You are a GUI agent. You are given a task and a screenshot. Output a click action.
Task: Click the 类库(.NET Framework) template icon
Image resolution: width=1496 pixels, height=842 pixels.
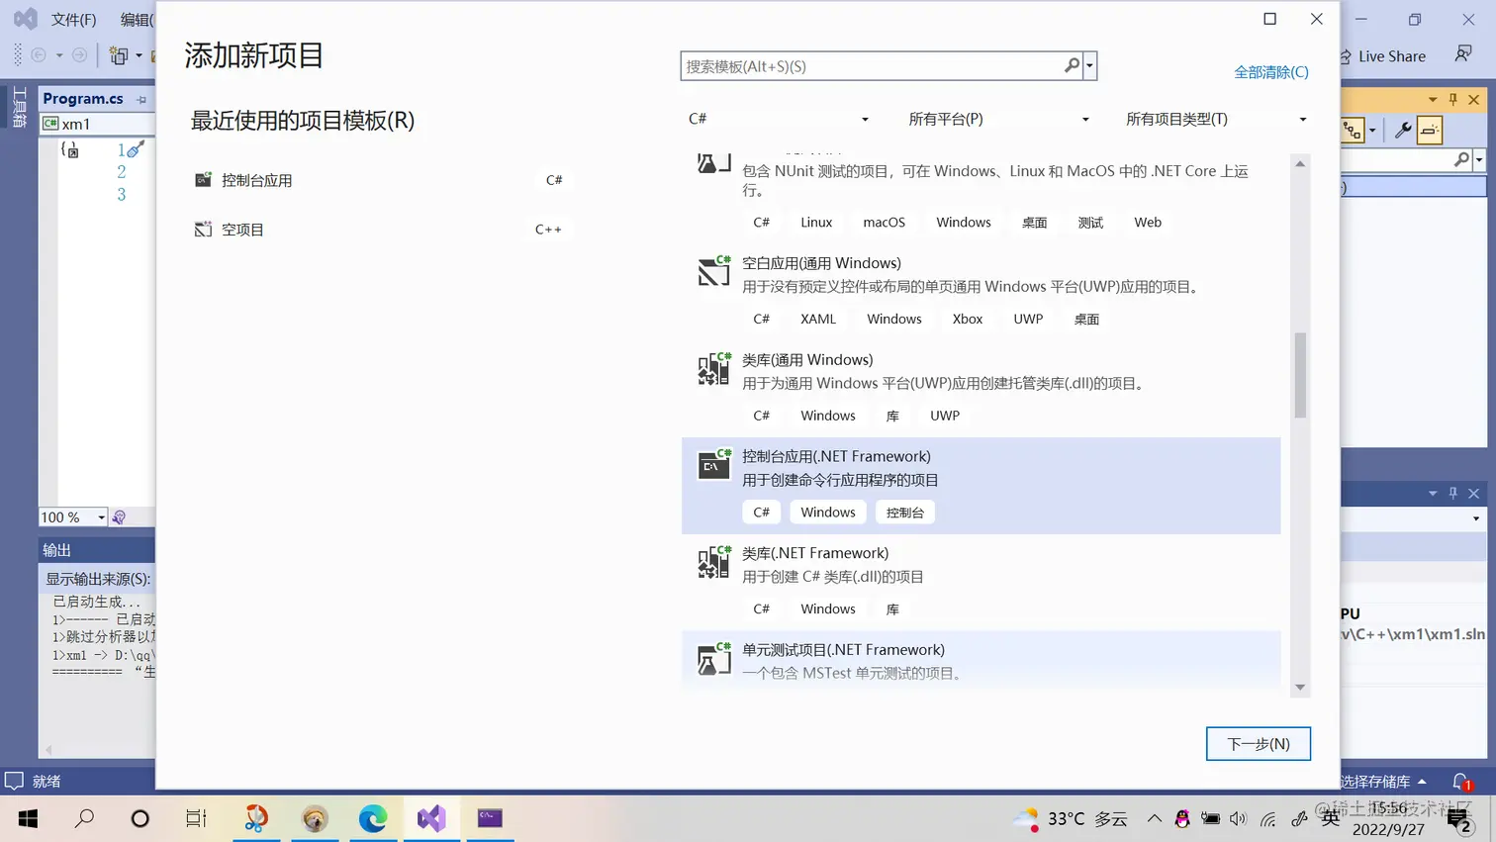[x=713, y=562]
